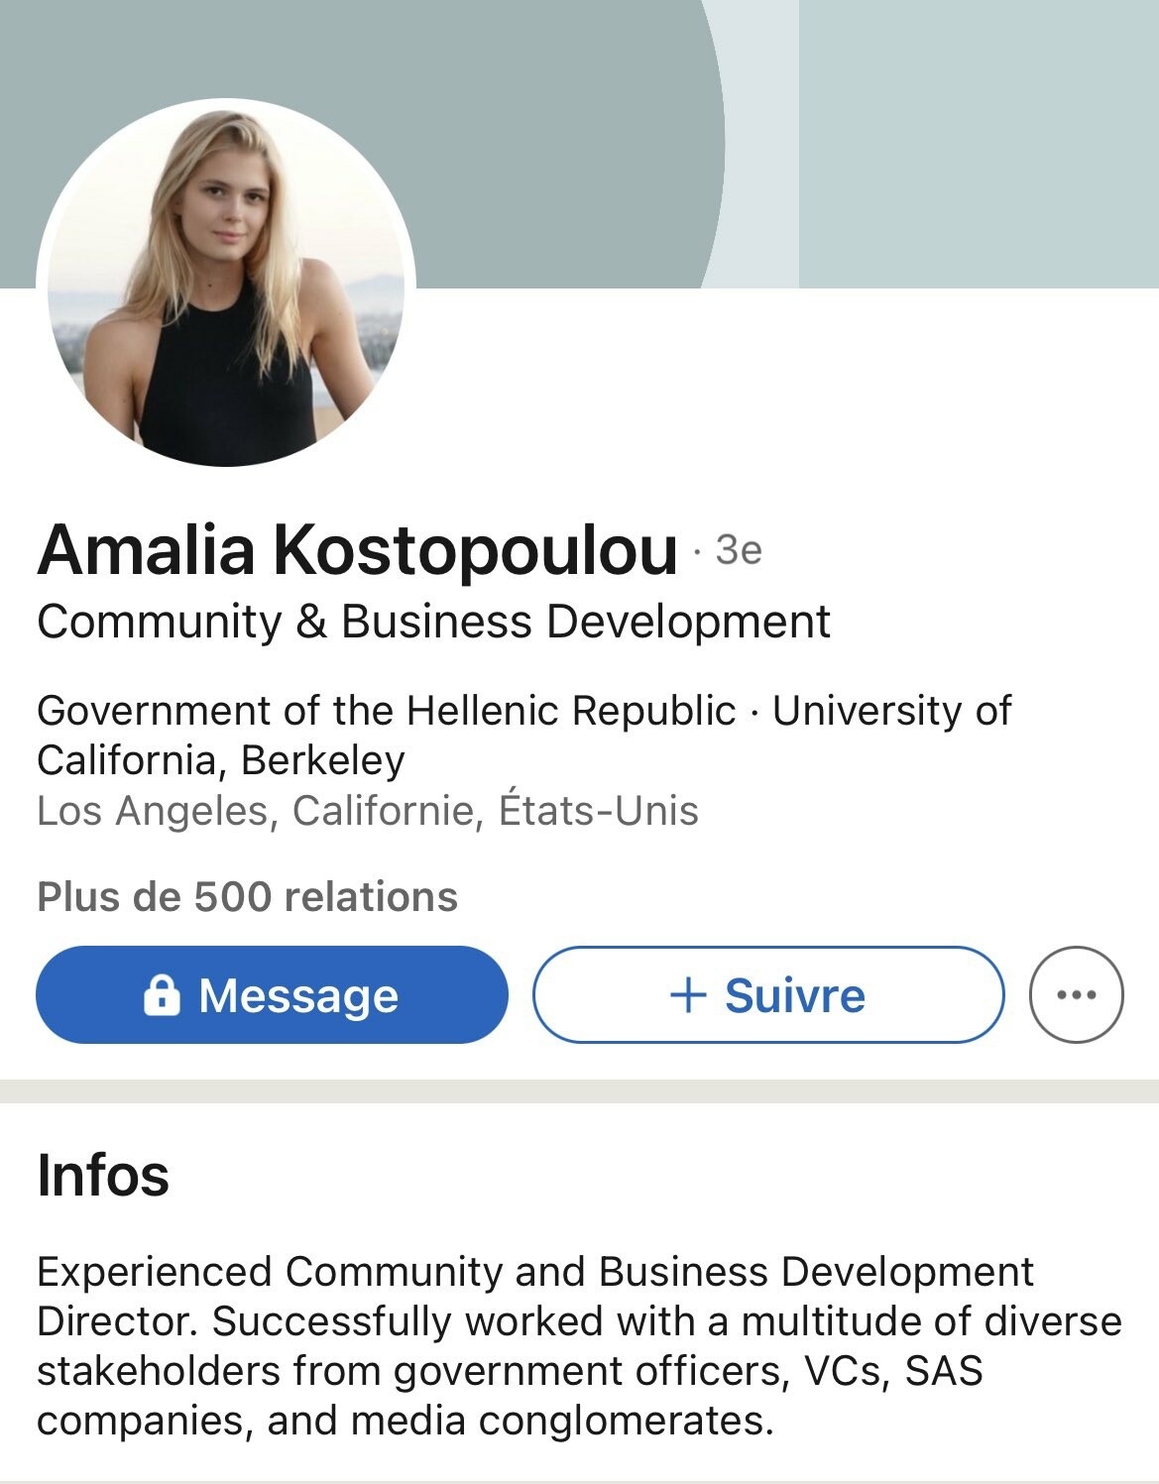Send a message via the Message button
Image resolution: width=1159 pixels, height=1484 pixels.
point(272,994)
